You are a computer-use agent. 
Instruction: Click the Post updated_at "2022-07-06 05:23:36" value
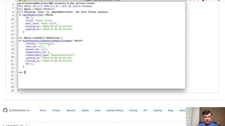click(x=57, y=29)
